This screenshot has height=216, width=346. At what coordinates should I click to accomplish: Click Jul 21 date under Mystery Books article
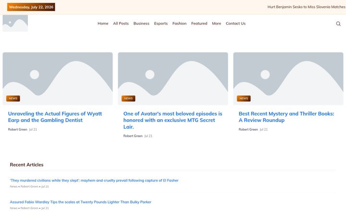click(264, 130)
